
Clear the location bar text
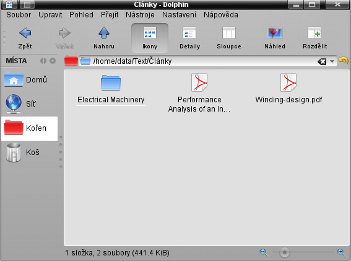pyautogui.click(x=322, y=61)
